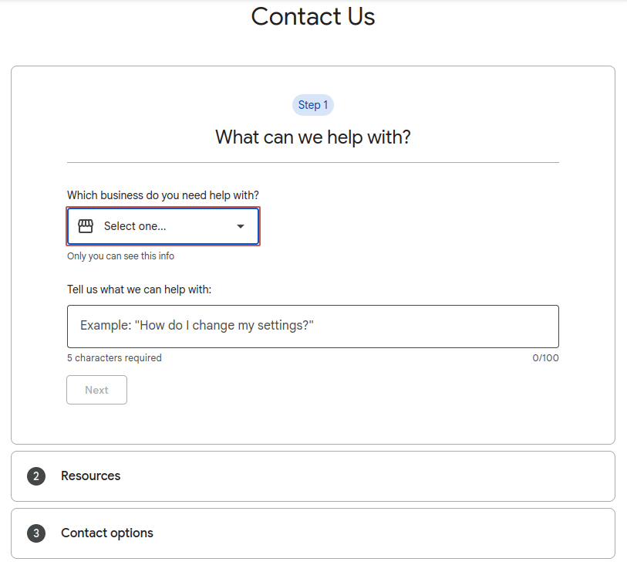The image size is (627, 572).
Task: Click the "Contact Us" page title
Action: pyautogui.click(x=312, y=16)
